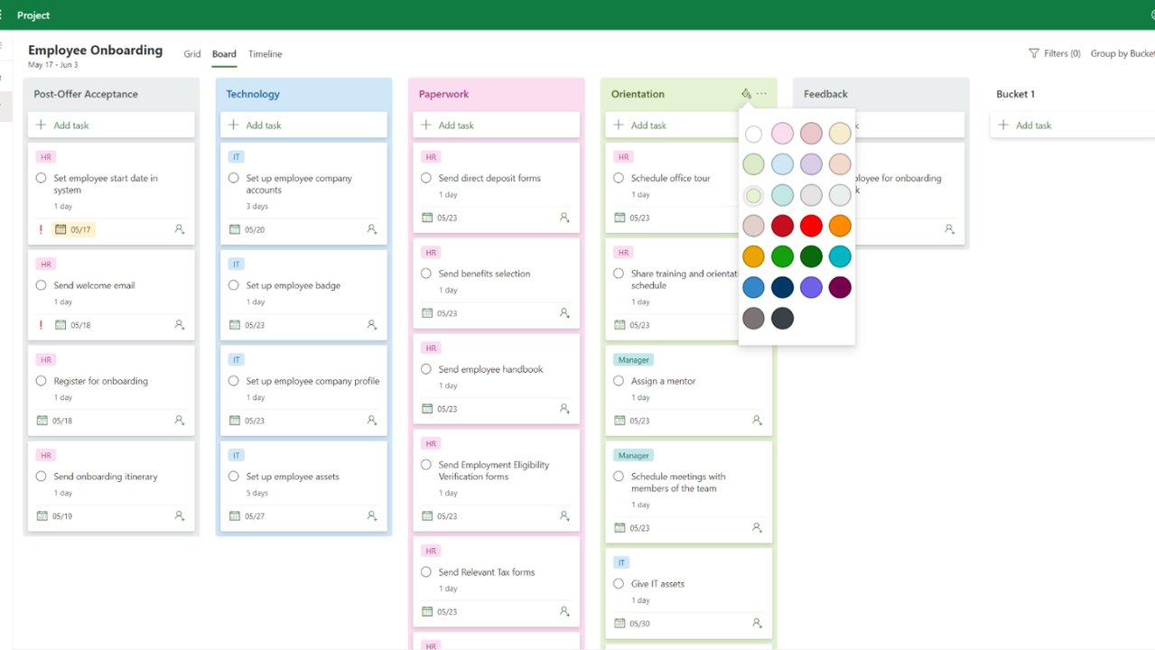1155x650 pixels.
Task: Pick the bright red color swatch
Action: 811,227
